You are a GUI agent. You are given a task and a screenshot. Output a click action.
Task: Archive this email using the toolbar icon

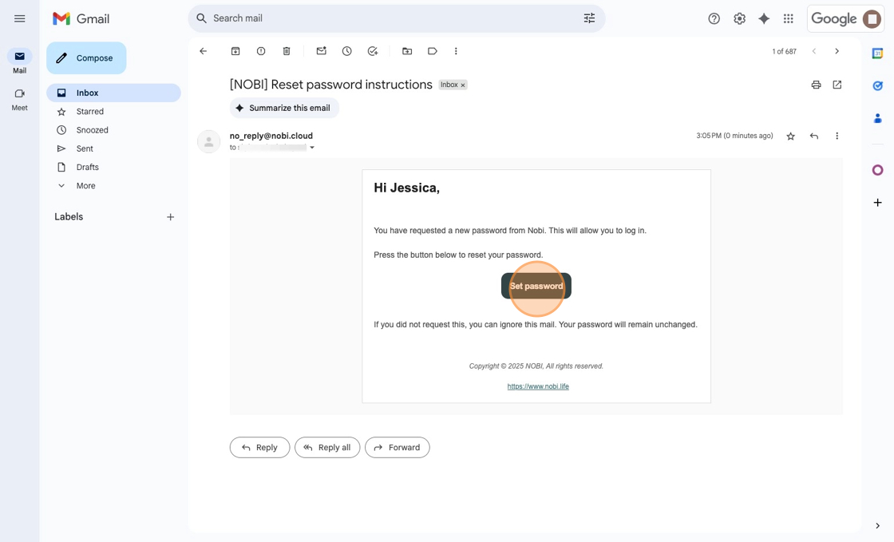click(235, 51)
